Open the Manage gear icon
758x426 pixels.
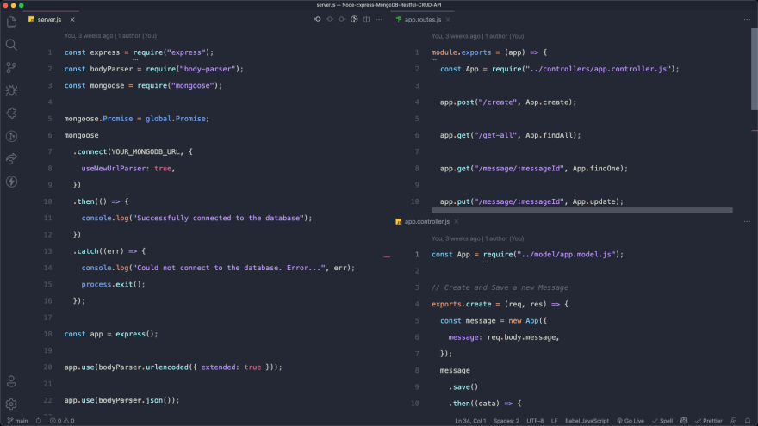[x=11, y=404]
